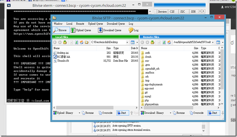
Task: Show the Log toolbar button
Action: click(x=133, y=30)
